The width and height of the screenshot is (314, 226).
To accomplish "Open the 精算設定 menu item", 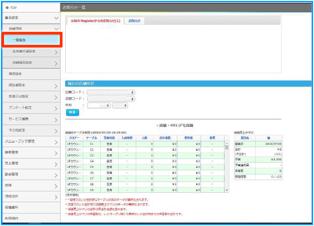I will coord(31,74).
